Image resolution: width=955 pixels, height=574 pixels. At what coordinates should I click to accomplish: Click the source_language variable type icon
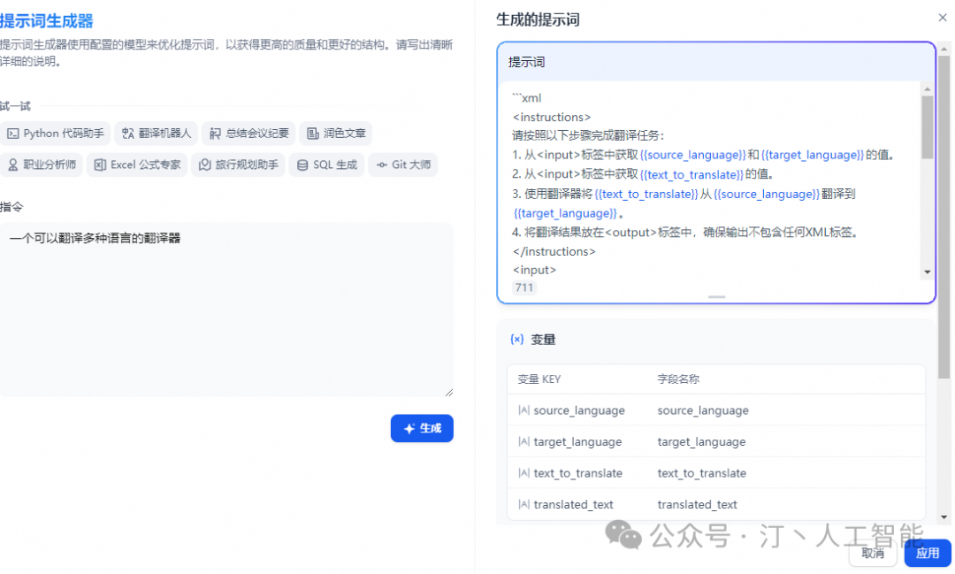pyautogui.click(x=523, y=410)
